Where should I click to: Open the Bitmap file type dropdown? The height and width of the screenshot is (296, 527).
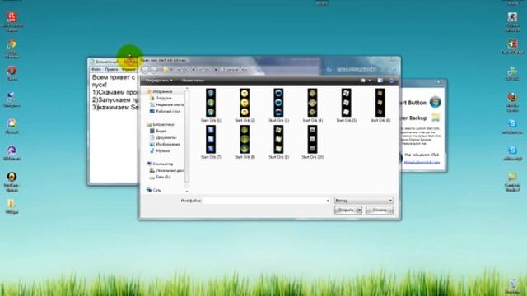[364, 201]
